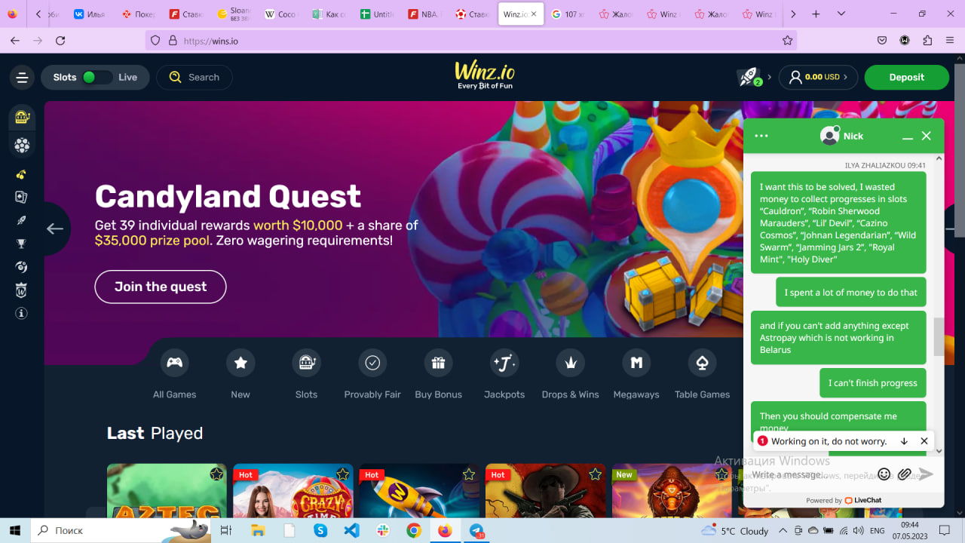
Task: Open the emoji picker in chat
Action: (x=884, y=474)
